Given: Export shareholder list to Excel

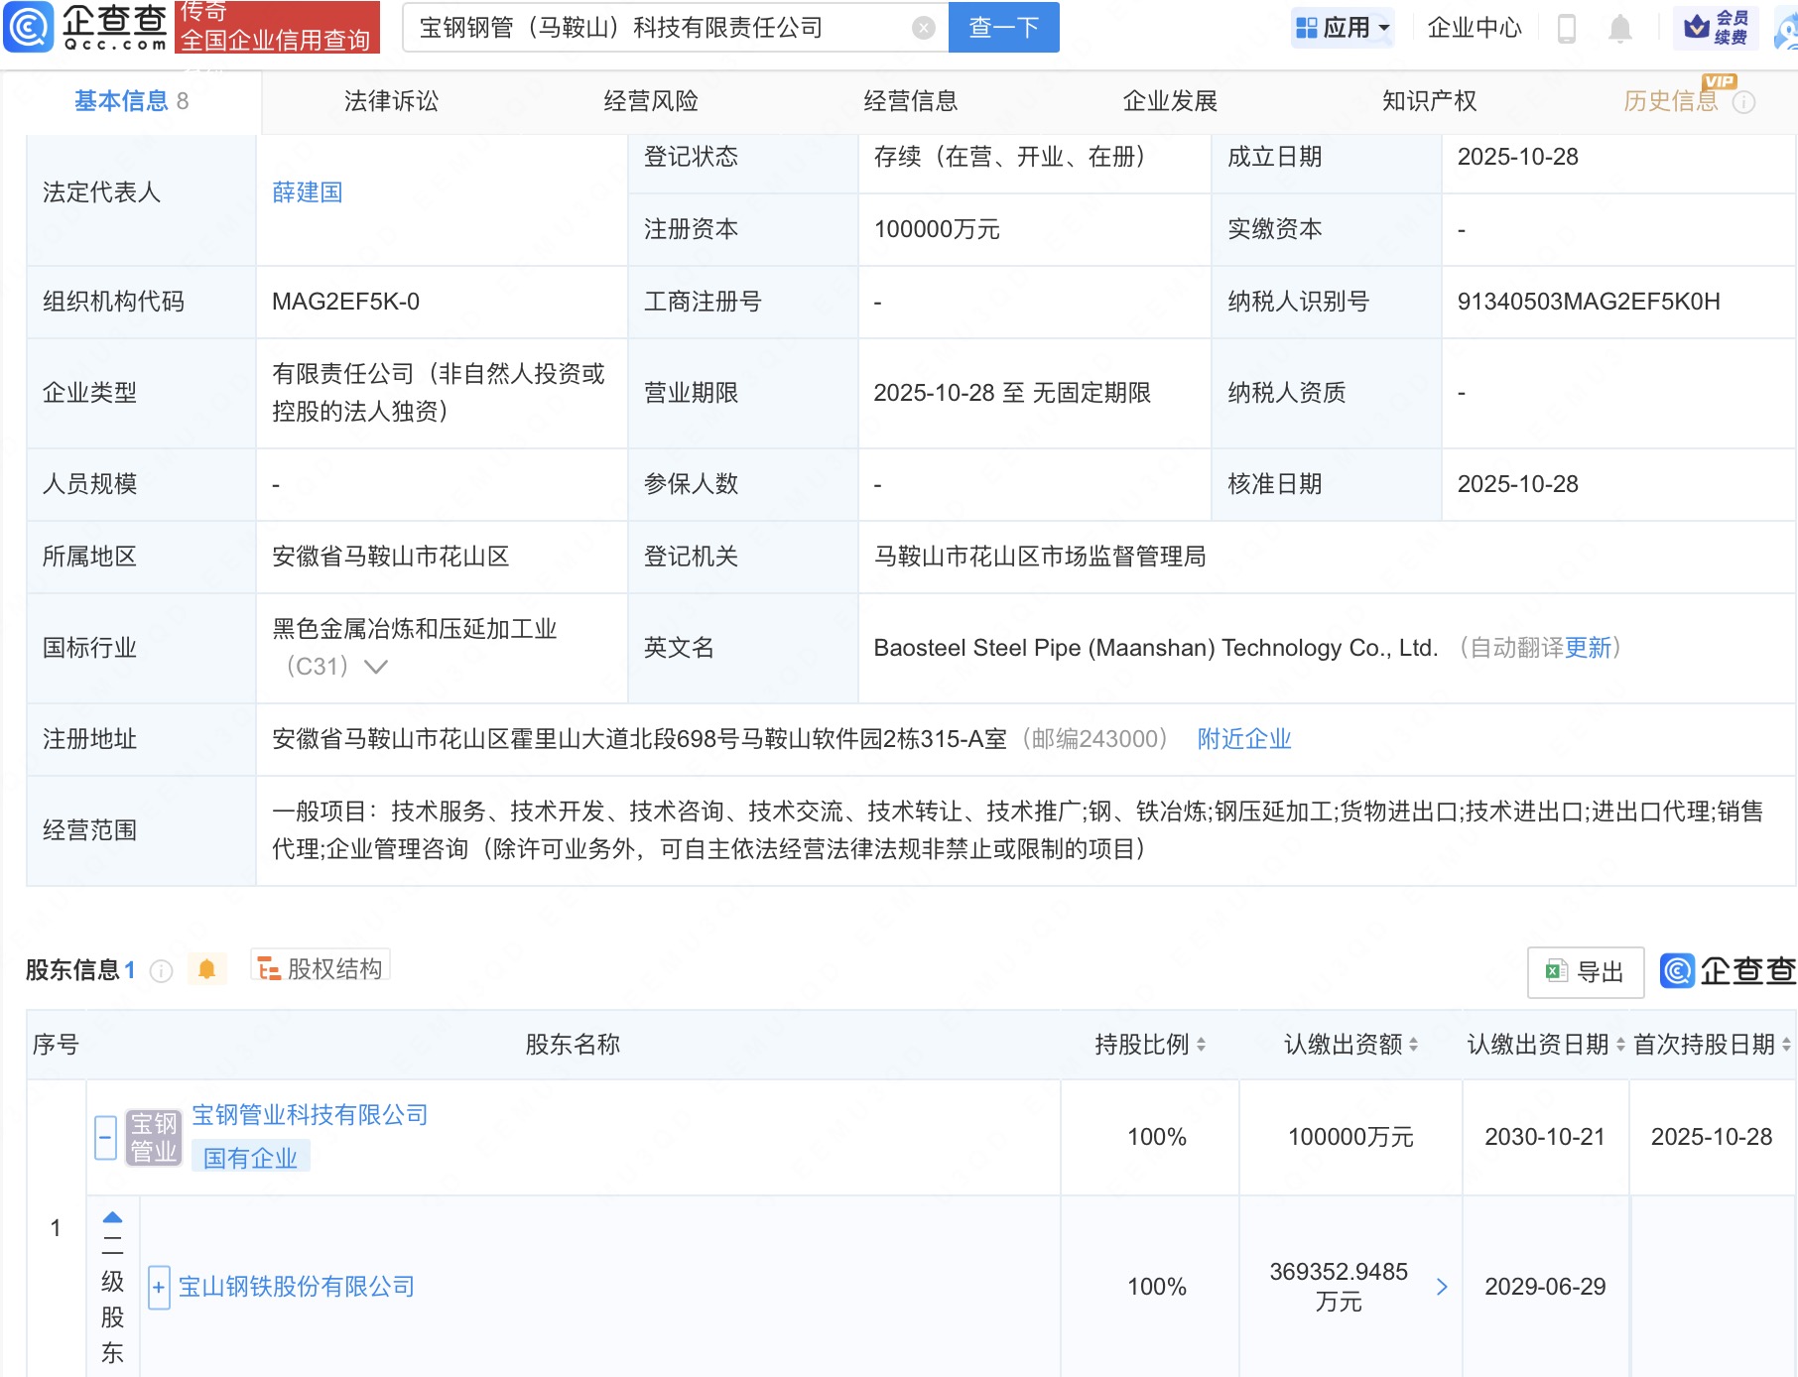Looking at the screenshot, I should tap(1585, 972).
